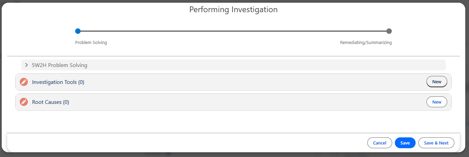Click the Performing Investigation dialog title

pyautogui.click(x=233, y=9)
